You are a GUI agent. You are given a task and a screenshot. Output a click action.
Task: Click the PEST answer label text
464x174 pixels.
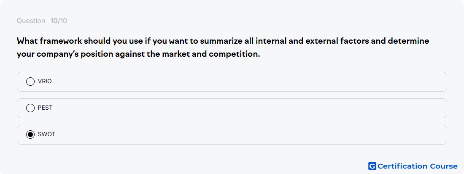pos(45,108)
